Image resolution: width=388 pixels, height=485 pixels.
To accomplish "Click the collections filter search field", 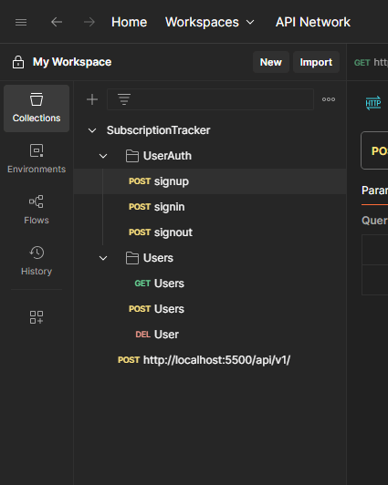I will point(210,99).
